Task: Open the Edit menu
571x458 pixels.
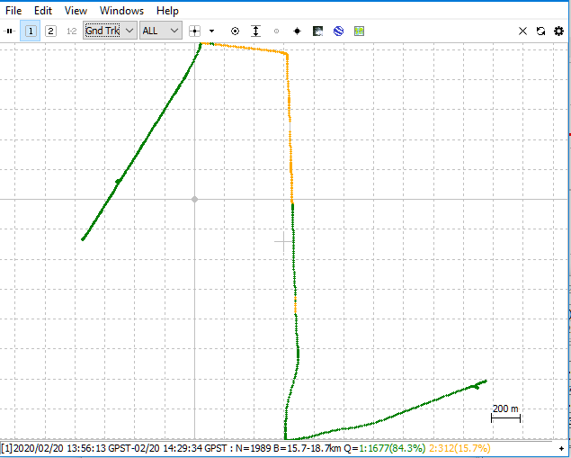Action: click(43, 11)
